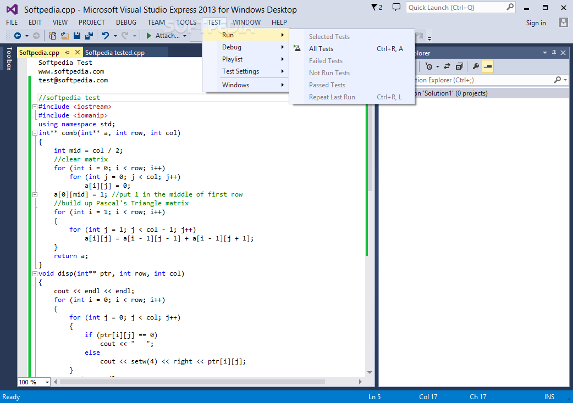
Task: Open the feedback speech bubble icon
Action: tap(396, 8)
